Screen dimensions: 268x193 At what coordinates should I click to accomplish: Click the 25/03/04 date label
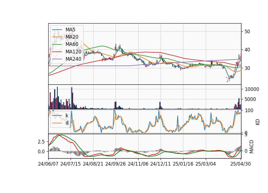click(206, 164)
